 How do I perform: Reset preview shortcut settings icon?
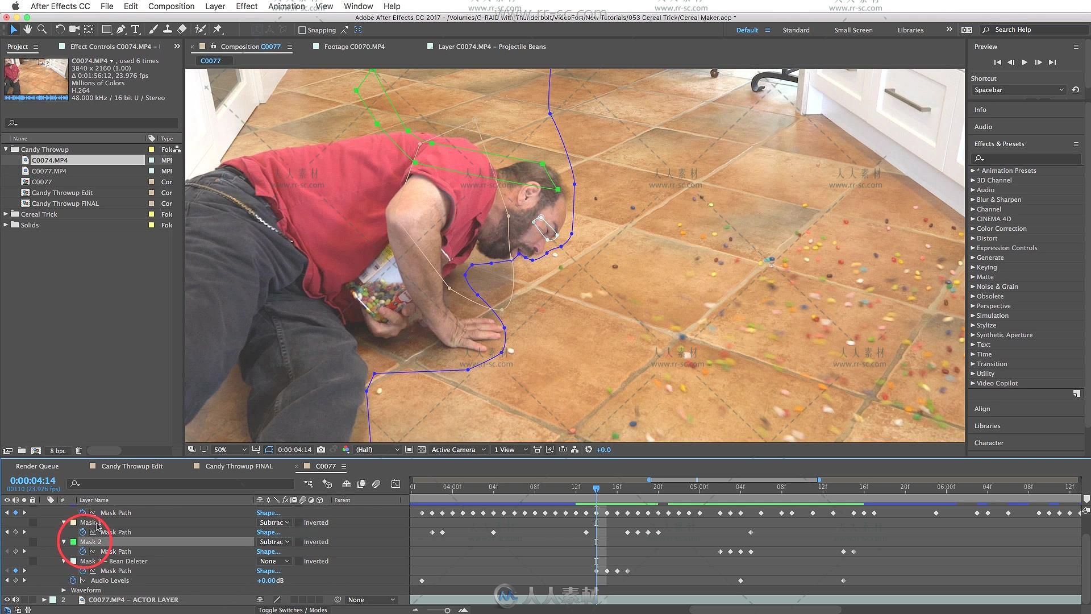tap(1075, 90)
